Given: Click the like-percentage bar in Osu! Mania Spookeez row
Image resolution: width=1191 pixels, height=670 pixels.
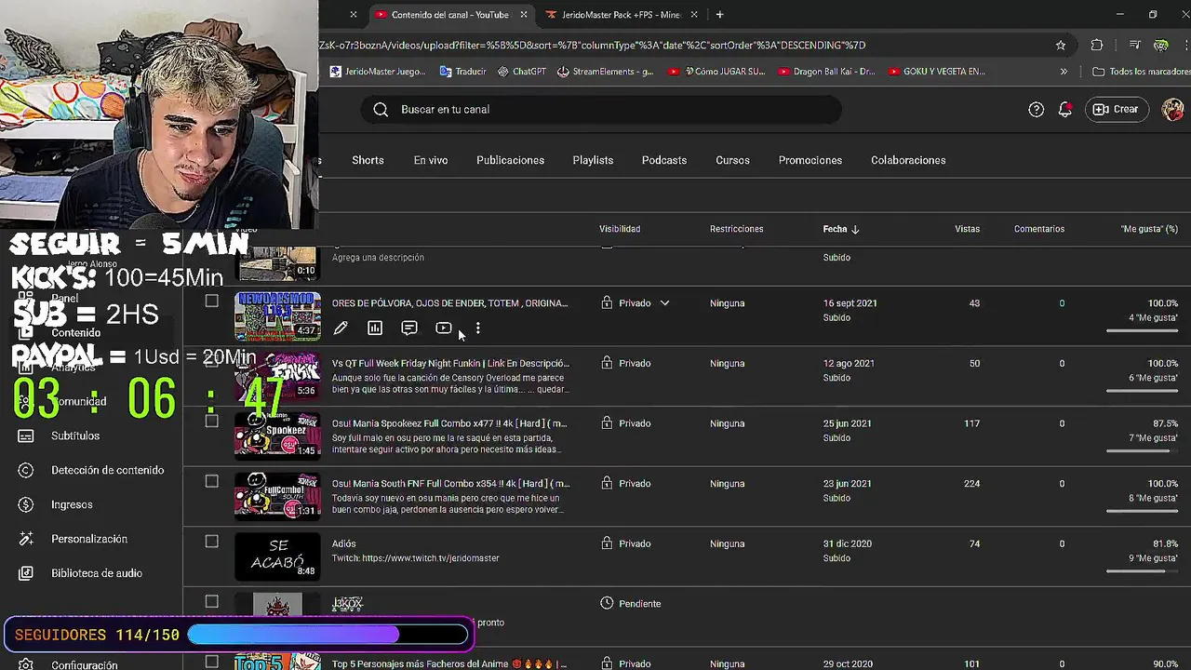Looking at the screenshot, I should point(1142,451).
